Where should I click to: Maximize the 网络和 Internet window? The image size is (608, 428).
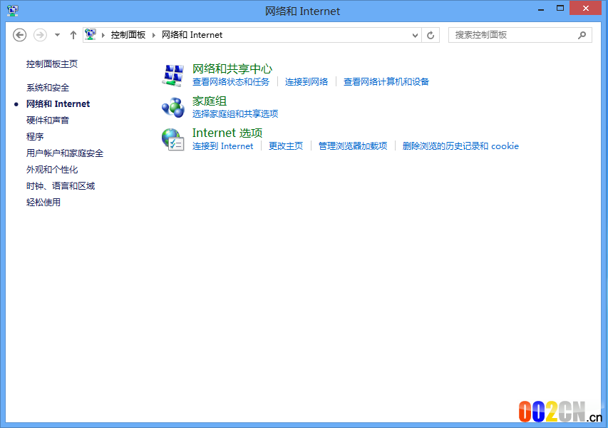[x=560, y=8]
